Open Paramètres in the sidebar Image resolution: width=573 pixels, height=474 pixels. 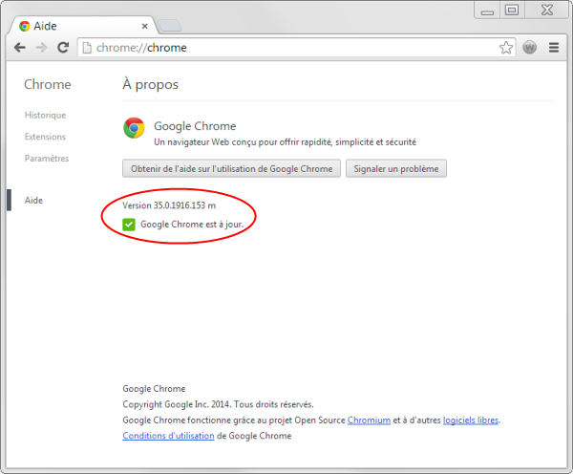click(x=47, y=159)
